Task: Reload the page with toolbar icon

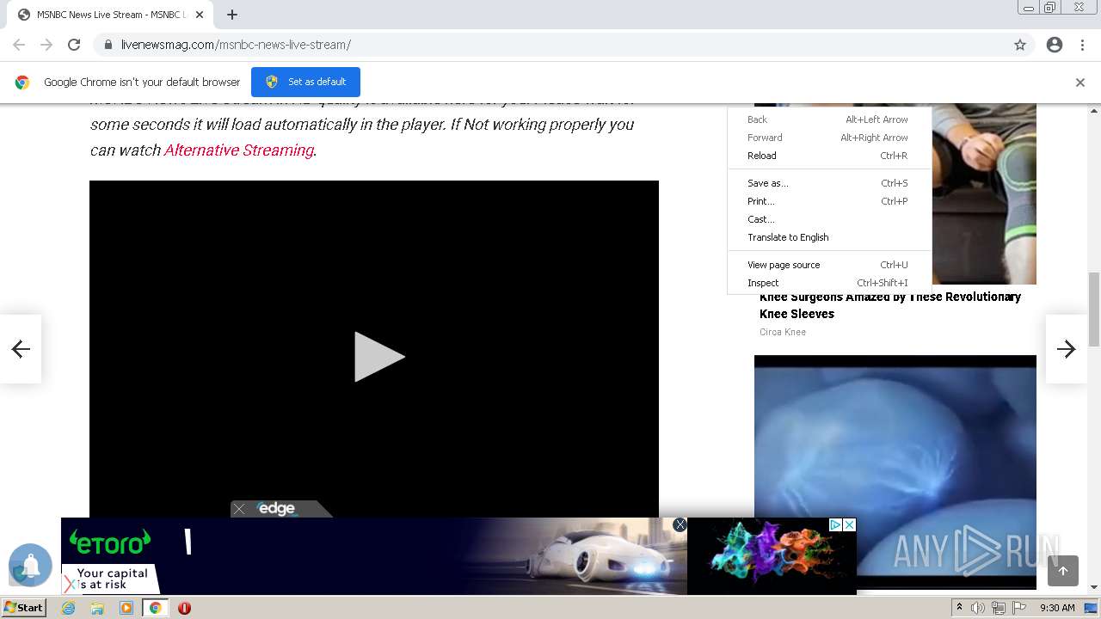Action: tap(74, 45)
